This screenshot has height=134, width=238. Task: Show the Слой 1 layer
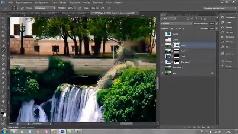162,34
